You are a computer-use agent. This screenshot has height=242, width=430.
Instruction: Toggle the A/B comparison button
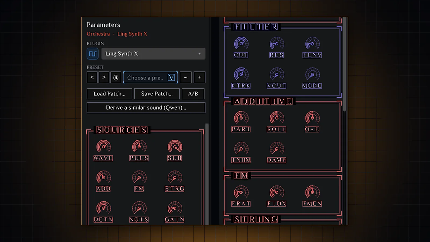tap(193, 94)
